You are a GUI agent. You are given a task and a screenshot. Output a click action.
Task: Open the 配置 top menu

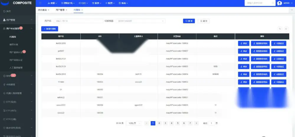coord(110,3)
